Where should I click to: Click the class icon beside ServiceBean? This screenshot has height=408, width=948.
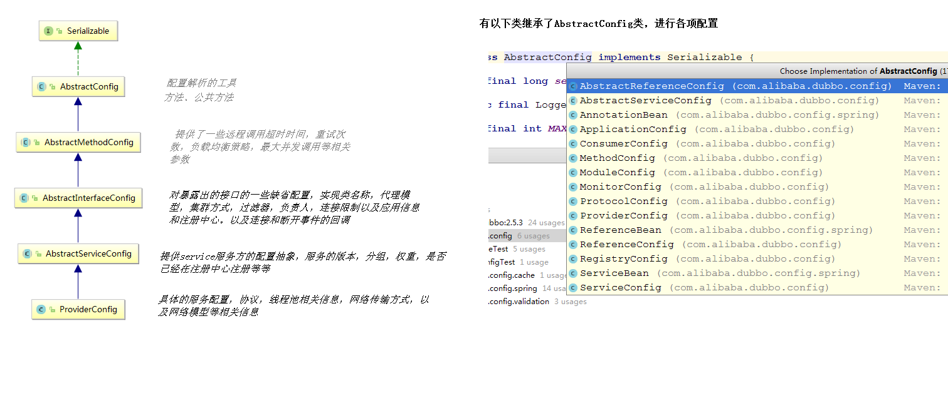(x=572, y=273)
